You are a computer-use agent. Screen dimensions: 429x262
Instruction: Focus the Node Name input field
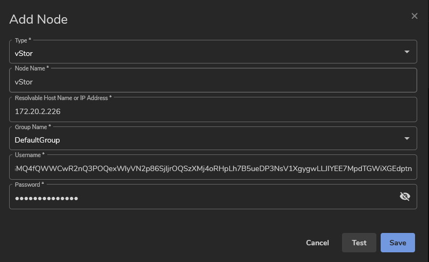point(213,82)
